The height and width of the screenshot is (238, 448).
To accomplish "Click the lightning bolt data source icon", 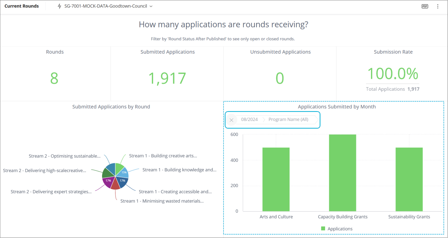I will click(x=60, y=6).
